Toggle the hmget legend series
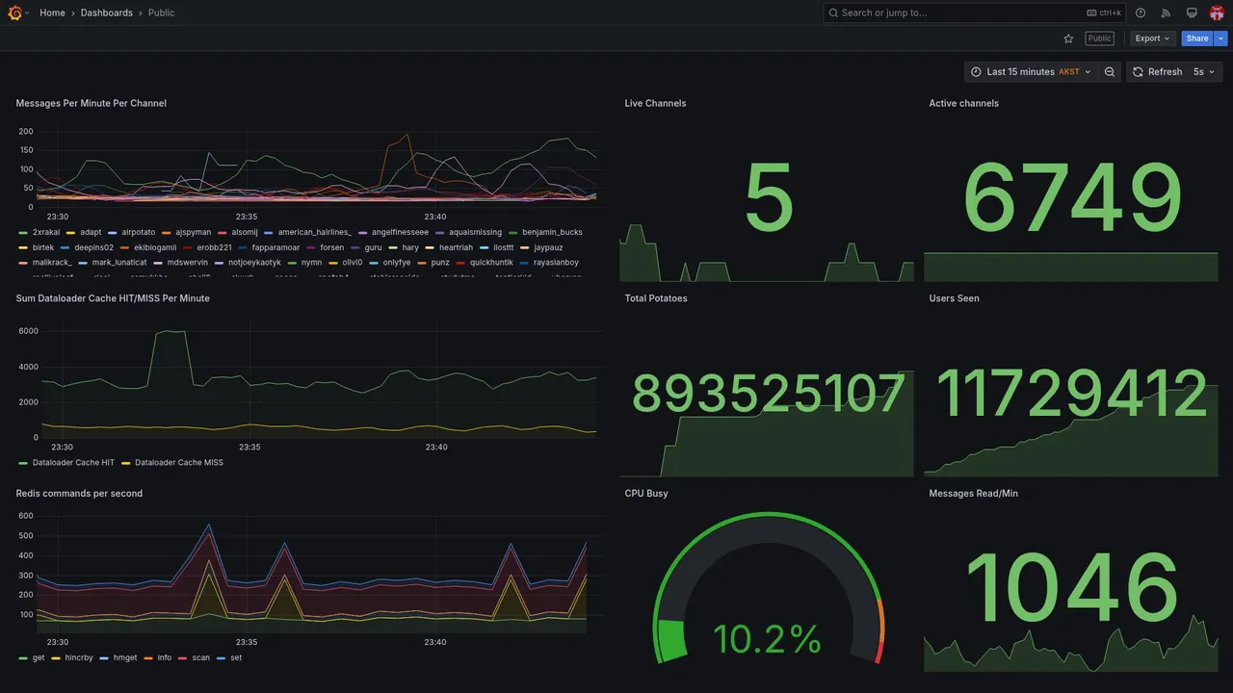 (x=118, y=658)
